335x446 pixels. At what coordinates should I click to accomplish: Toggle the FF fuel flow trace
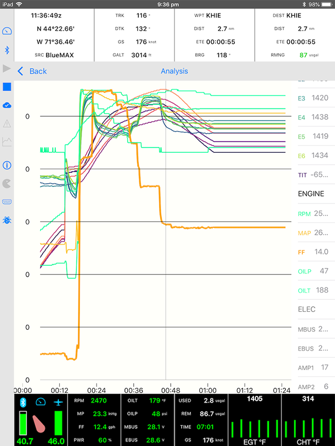[x=313, y=252]
